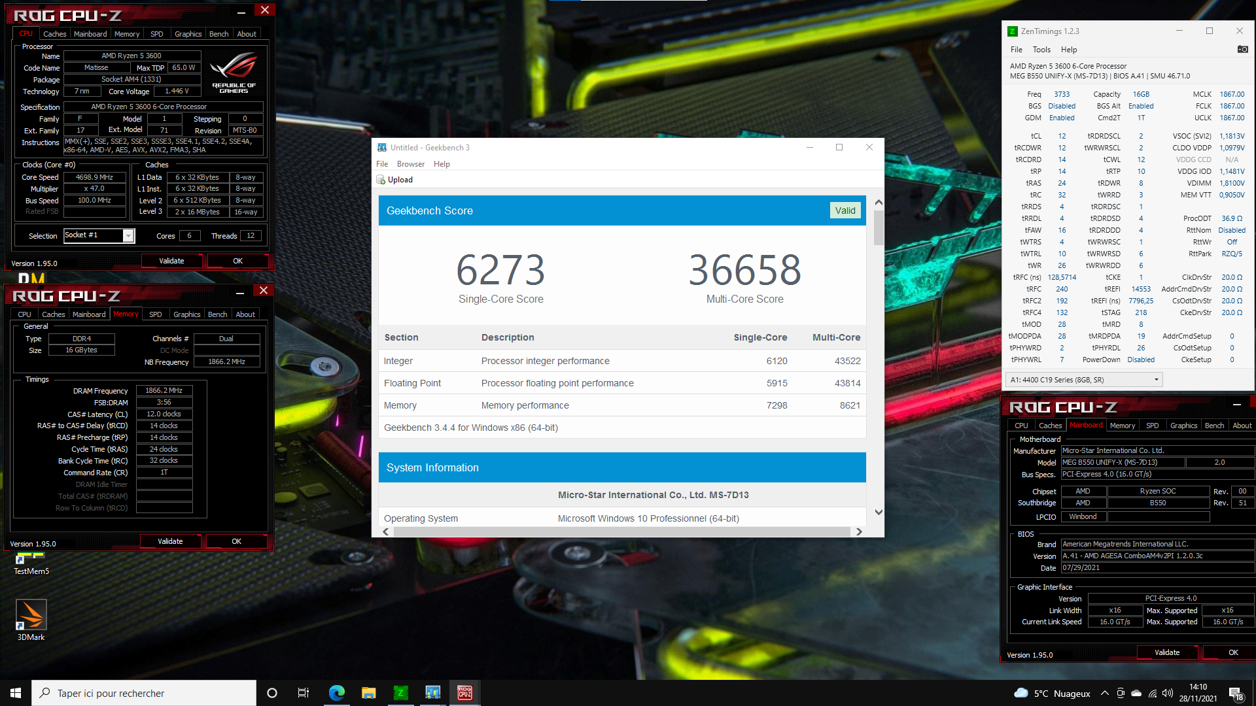Click Validate in the Memory tab window
The height and width of the screenshot is (706, 1256).
(170, 541)
